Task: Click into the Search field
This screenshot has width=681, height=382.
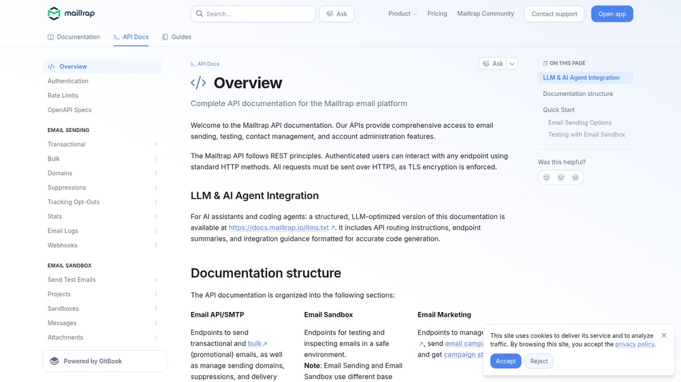Action: click(253, 14)
